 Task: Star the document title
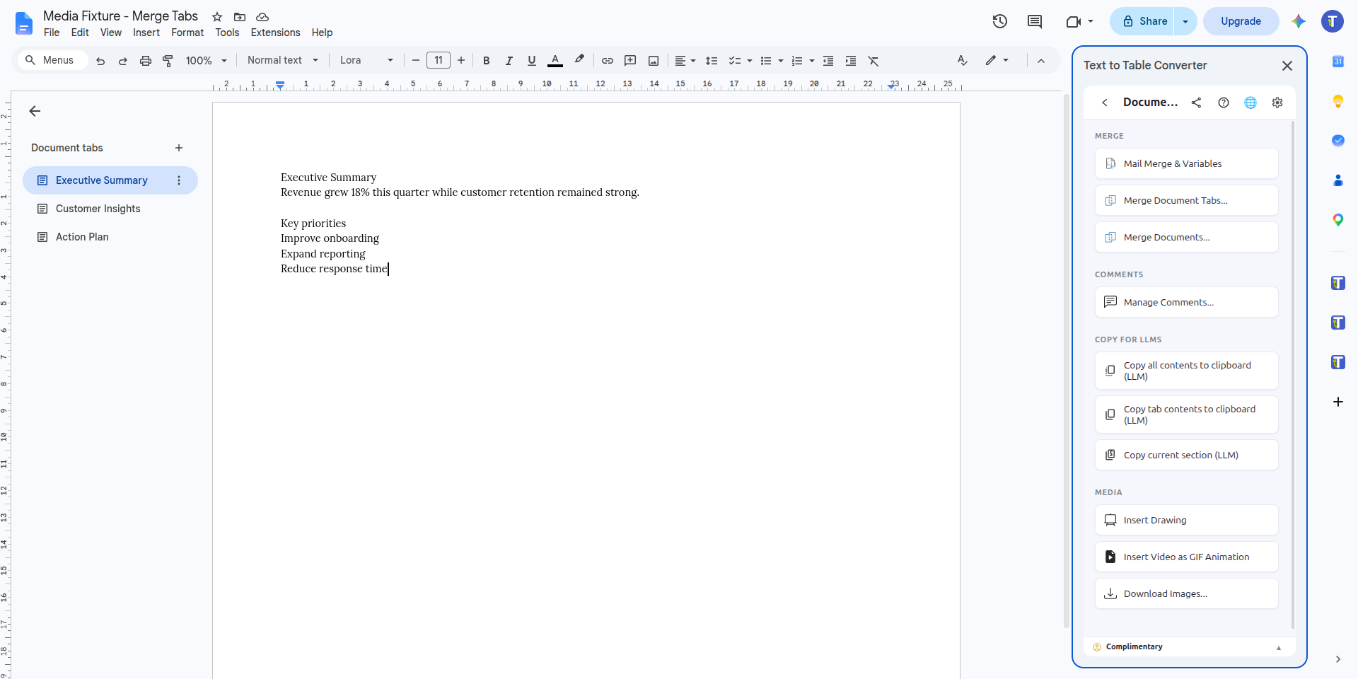(217, 17)
